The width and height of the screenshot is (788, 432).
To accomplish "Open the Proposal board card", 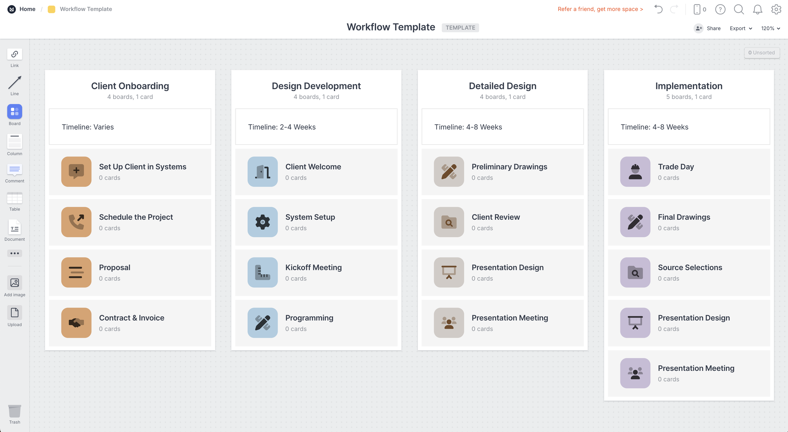I will click(x=130, y=272).
